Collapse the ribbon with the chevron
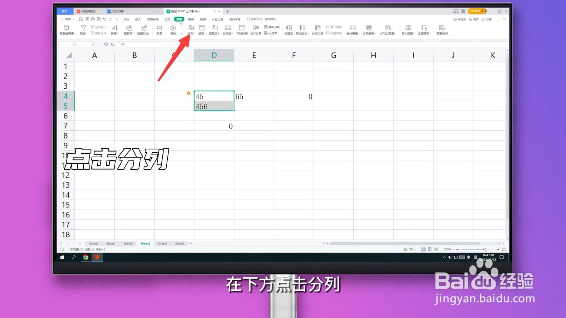Screen dimensions: 566x318 point(504,19)
